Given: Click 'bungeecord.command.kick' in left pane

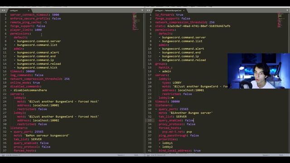Looking at the screenshot, I should click(37, 67).
